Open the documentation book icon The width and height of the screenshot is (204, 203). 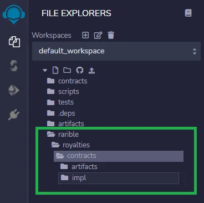[x=188, y=13]
